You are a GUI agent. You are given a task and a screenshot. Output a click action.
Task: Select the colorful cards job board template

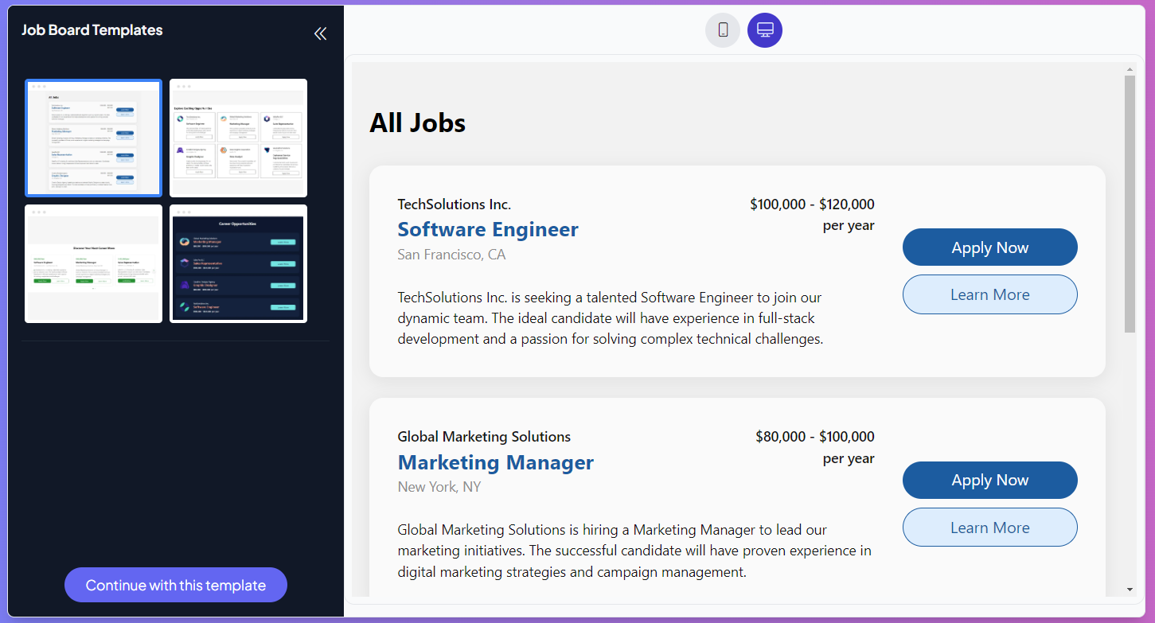click(x=238, y=137)
